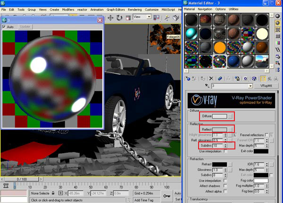
Task: Open the View reference coordinate dropdown
Action: 141,17
